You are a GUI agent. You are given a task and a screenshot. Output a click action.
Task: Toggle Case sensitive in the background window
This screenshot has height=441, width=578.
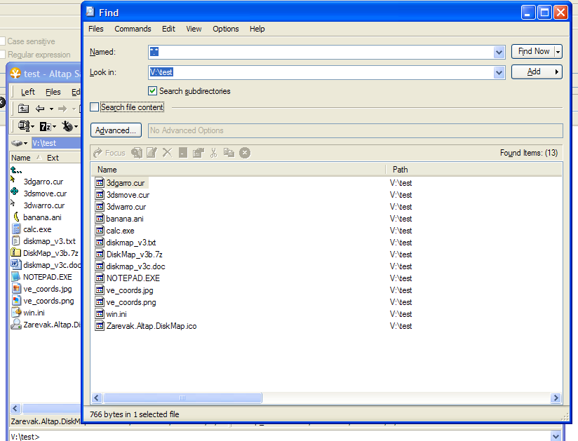pyautogui.click(x=2, y=41)
